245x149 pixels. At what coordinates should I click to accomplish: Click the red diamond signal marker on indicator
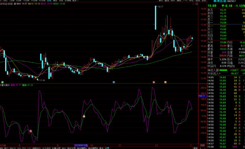(x=31, y=131)
